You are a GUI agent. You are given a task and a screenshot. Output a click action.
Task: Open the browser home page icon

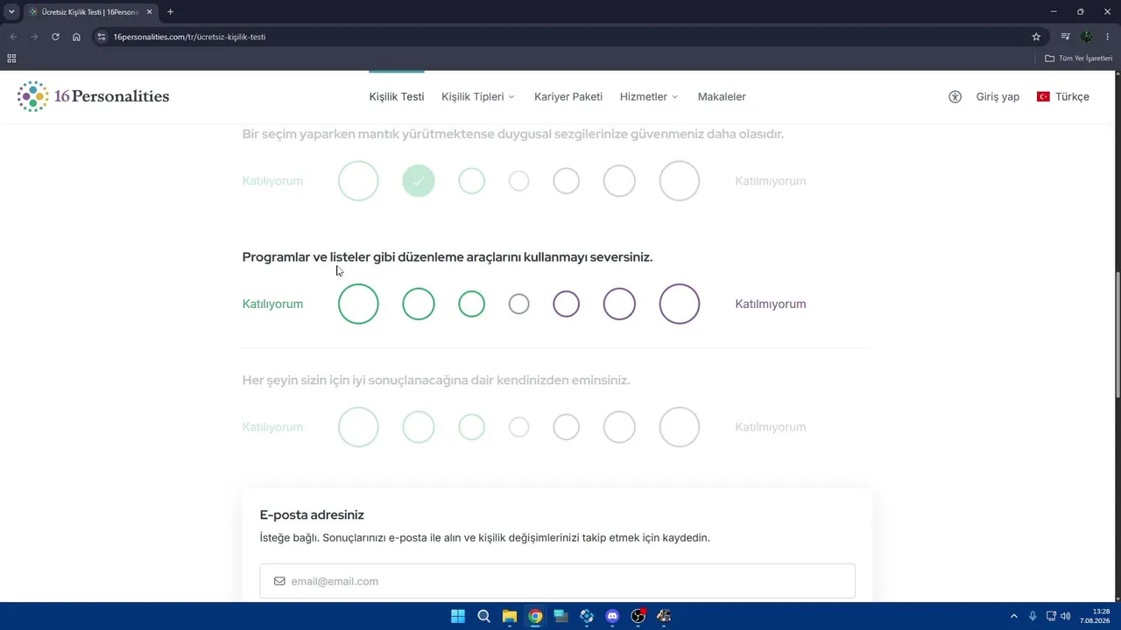coord(76,37)
